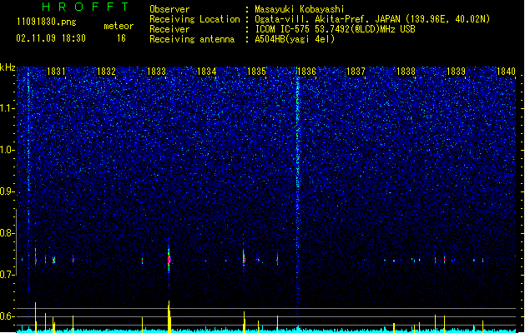This screenshot has height=333, width=525.
Task: Click the HROFFT title text
Action: 85,7
